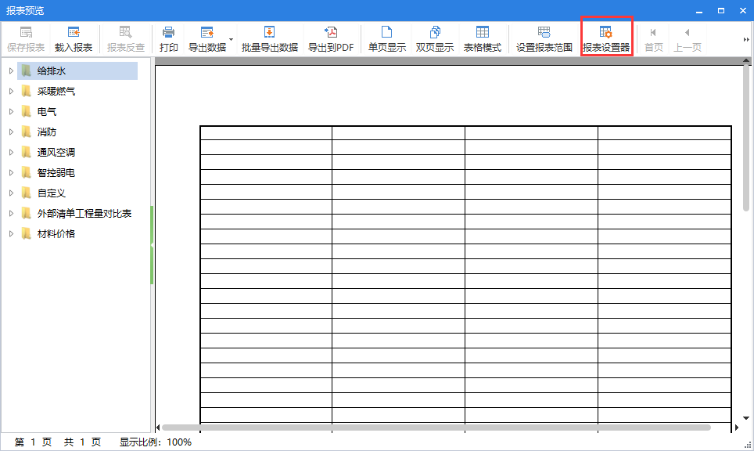
Task: Click the 载入报表 load report icon
Action: tap(74, 39)
